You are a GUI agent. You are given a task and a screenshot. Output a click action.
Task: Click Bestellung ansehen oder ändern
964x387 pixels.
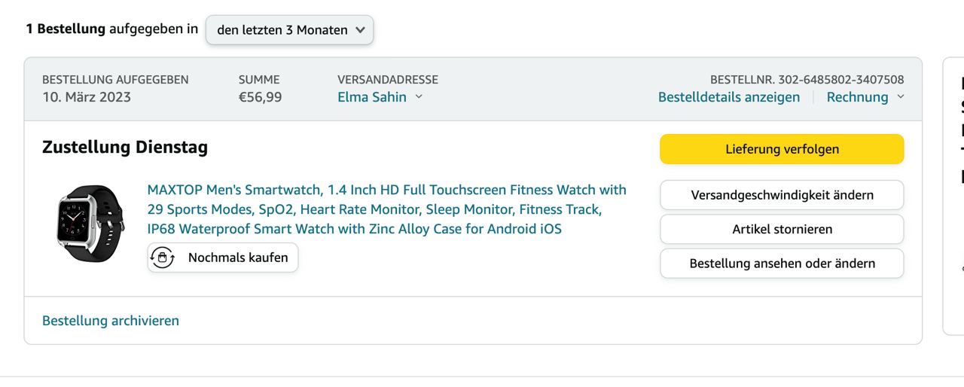[x=782, y=264]
